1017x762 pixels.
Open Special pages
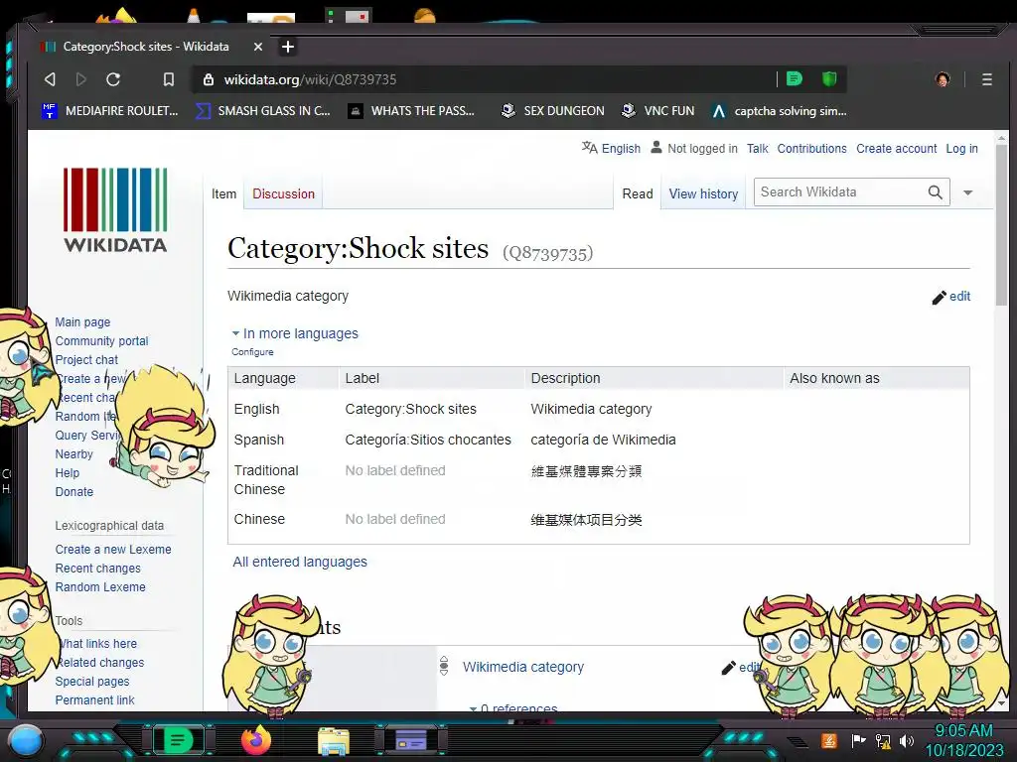click(x=92, y=681)
